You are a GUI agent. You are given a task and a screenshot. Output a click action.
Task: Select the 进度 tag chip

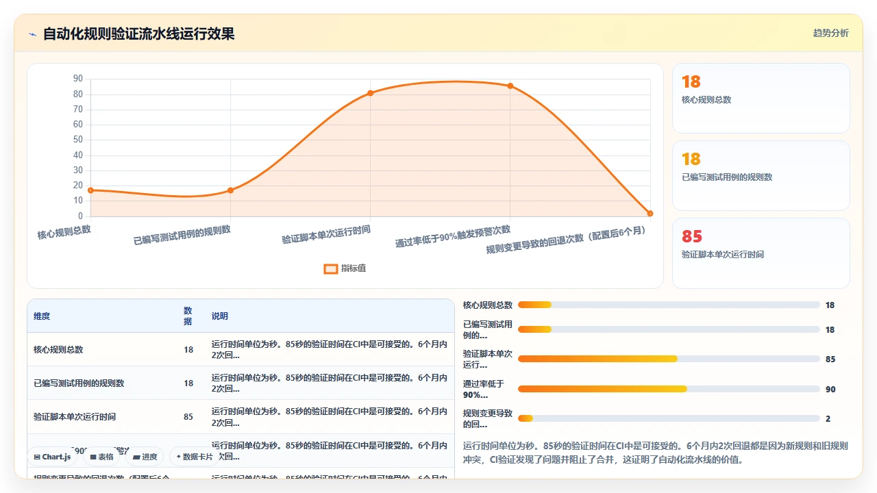pos(145,457)
